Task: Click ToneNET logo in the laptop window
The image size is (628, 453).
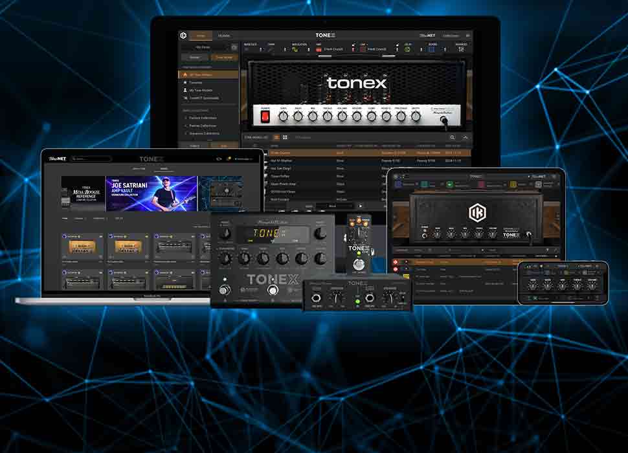Action: pyautogui.click(x=57, y=159)
